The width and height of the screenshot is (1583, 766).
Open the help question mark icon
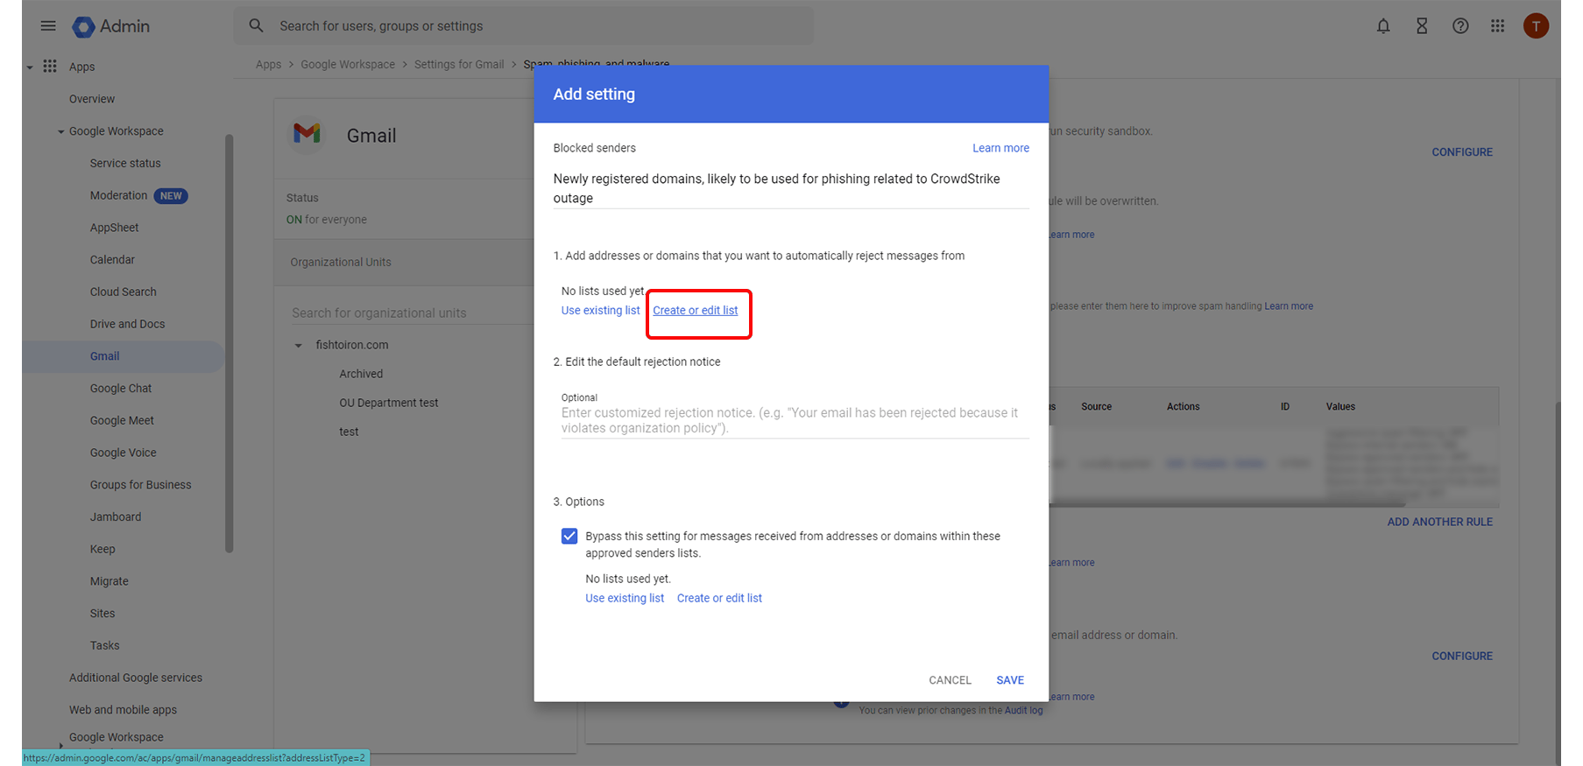pos(1460,26)
